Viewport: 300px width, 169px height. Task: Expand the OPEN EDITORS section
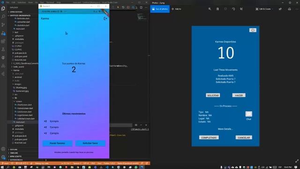16,12
